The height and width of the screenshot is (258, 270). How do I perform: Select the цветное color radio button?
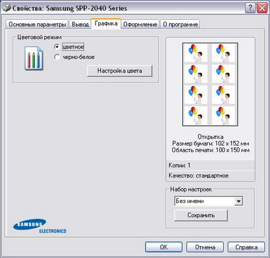[57, 47]
